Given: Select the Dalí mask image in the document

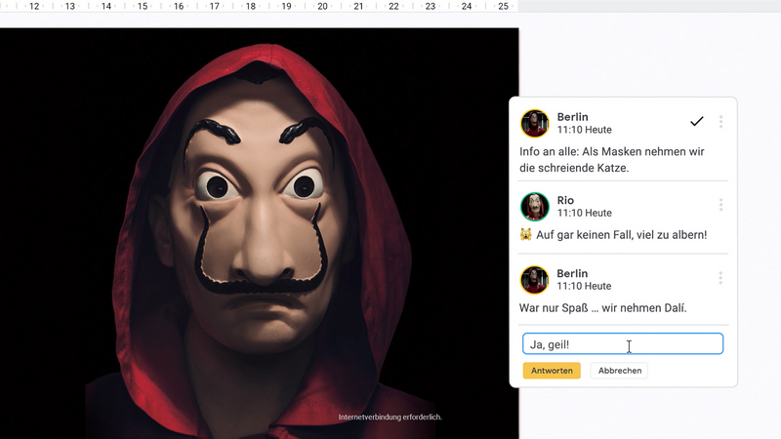Looking at the screenshot, I should pos(259,233).
